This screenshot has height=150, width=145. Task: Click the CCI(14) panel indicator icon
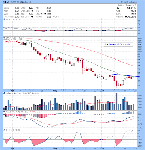(4, 130)
